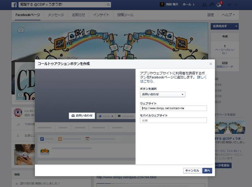Switch to 投稿ツール tab
The height and width of the screenshot is (187, 252).
pyautogui.click(x=125, y=15)
